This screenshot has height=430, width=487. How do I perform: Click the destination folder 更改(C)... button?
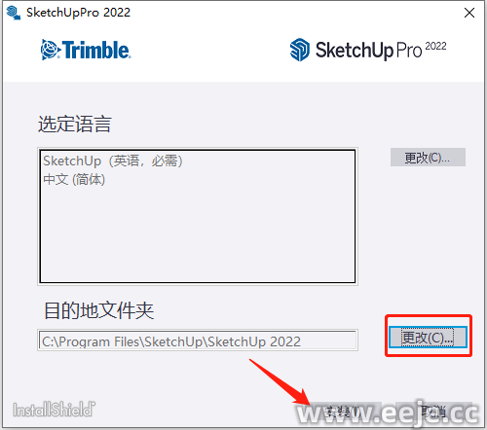tap(428, 338)
